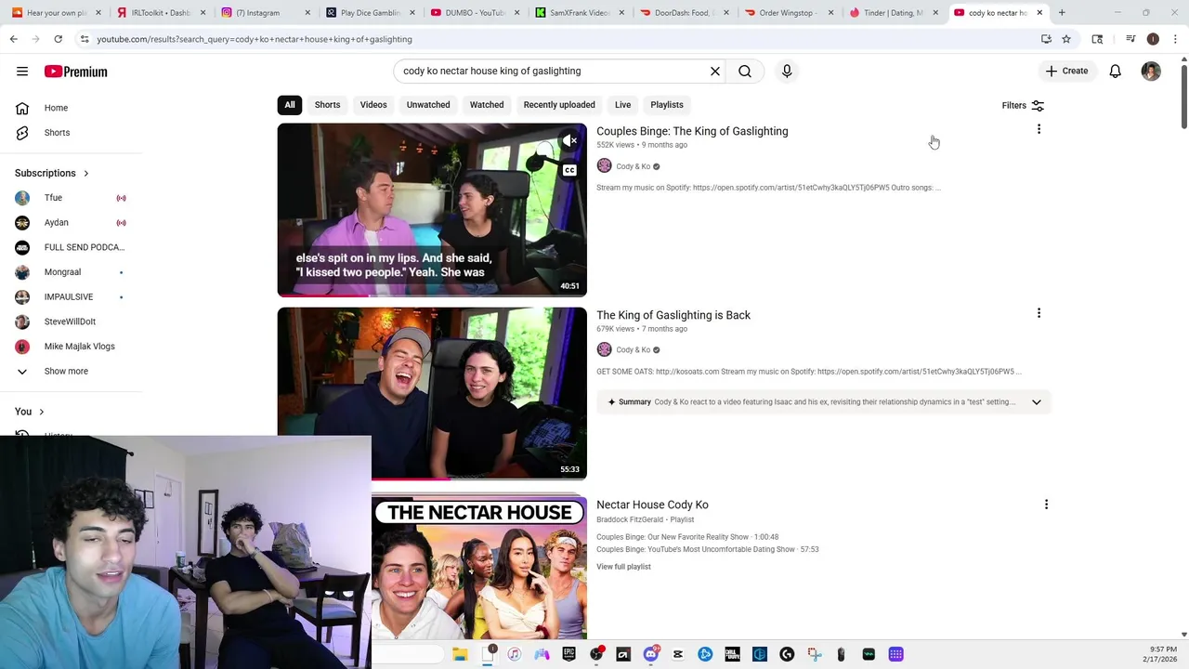1189x669 pixels.
Task: Select the Unwatched filter chip
Action: tap(428, 105)
